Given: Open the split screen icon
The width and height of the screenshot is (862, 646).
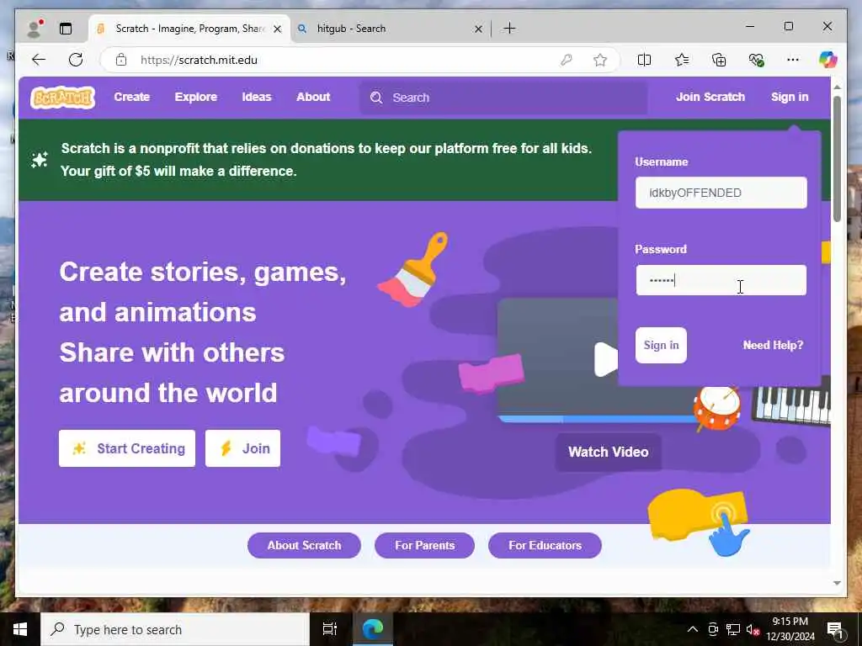Looking at the screenshot, I should pyautogui.click(x=644, y=60).
